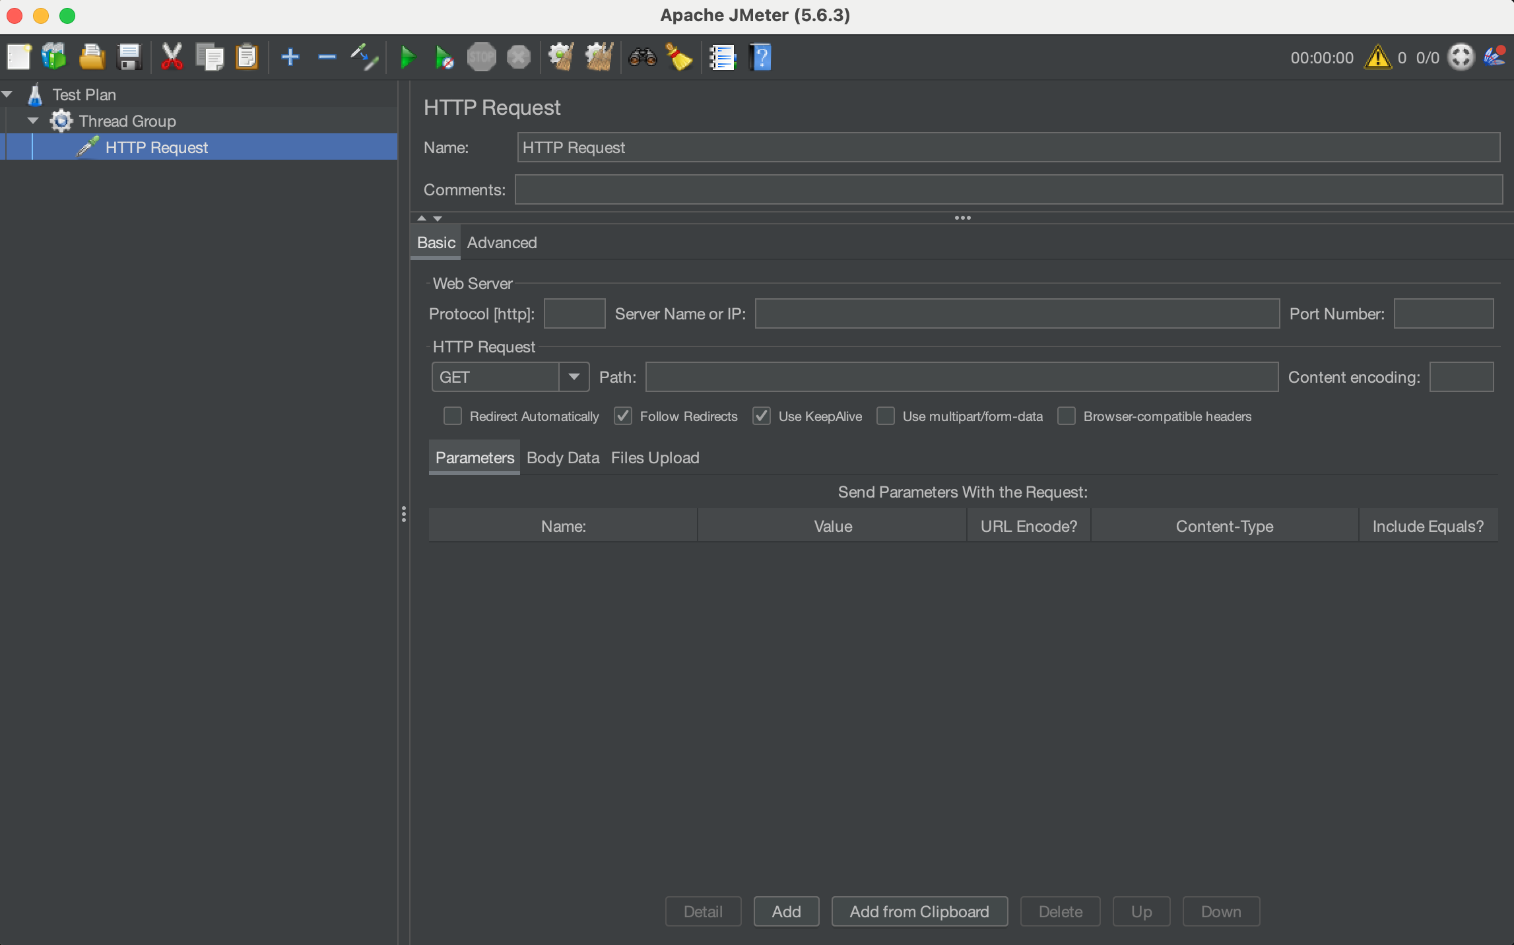This screenshot has width=1514, height=945.
Task: Click the JMeter feather logo icon
Action: (1495, 57)
